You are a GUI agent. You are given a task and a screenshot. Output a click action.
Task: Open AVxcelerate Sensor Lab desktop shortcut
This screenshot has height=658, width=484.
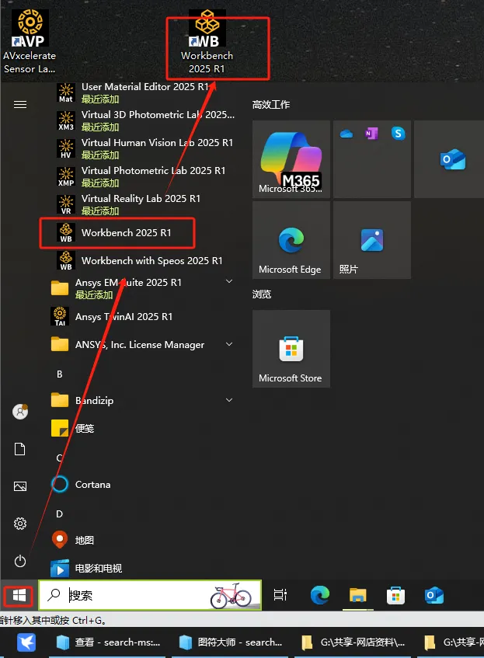coord(30,42)
